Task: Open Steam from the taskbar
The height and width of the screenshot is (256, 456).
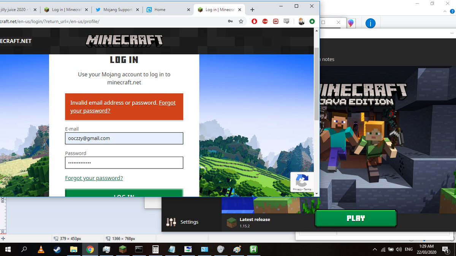Action: (x=57, y=250)
